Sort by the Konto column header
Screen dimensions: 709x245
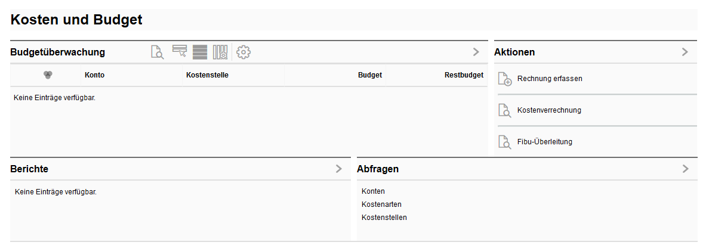click(95, 75)
